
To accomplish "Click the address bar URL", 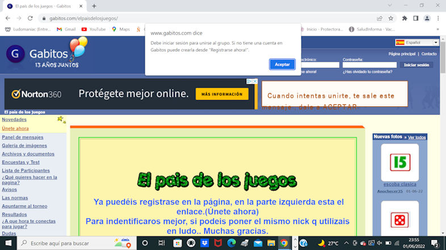I will point(83,19).
